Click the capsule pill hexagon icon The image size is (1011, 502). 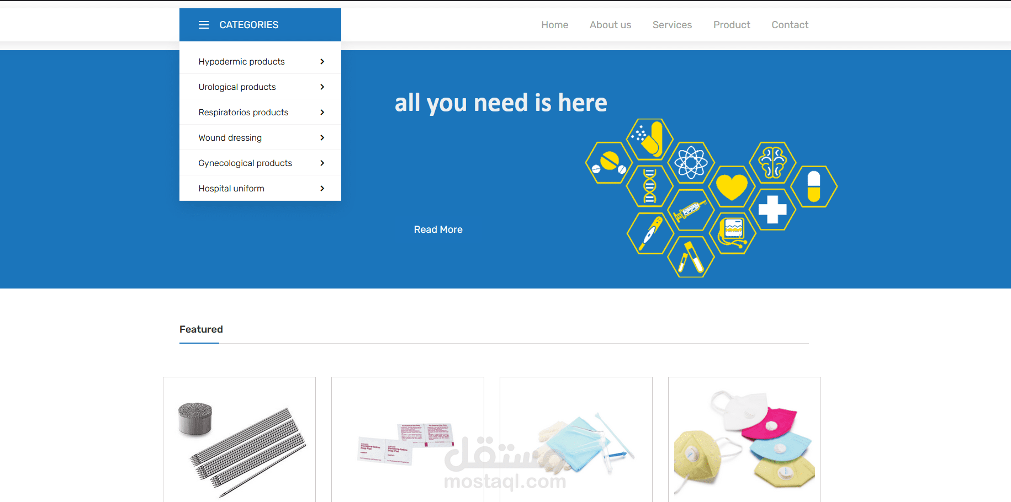click(x=814, y=186)
